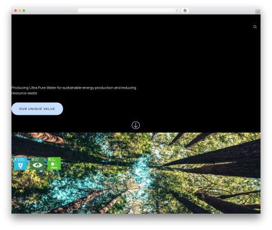The image size is (272, 230).
Task: Click the dark round icon beside the address bar
Action: pos(185,10)
